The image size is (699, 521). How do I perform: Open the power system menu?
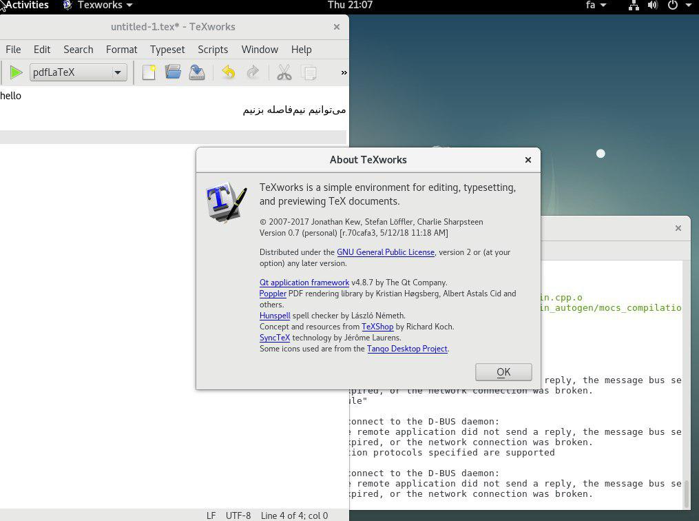[678, 6]
